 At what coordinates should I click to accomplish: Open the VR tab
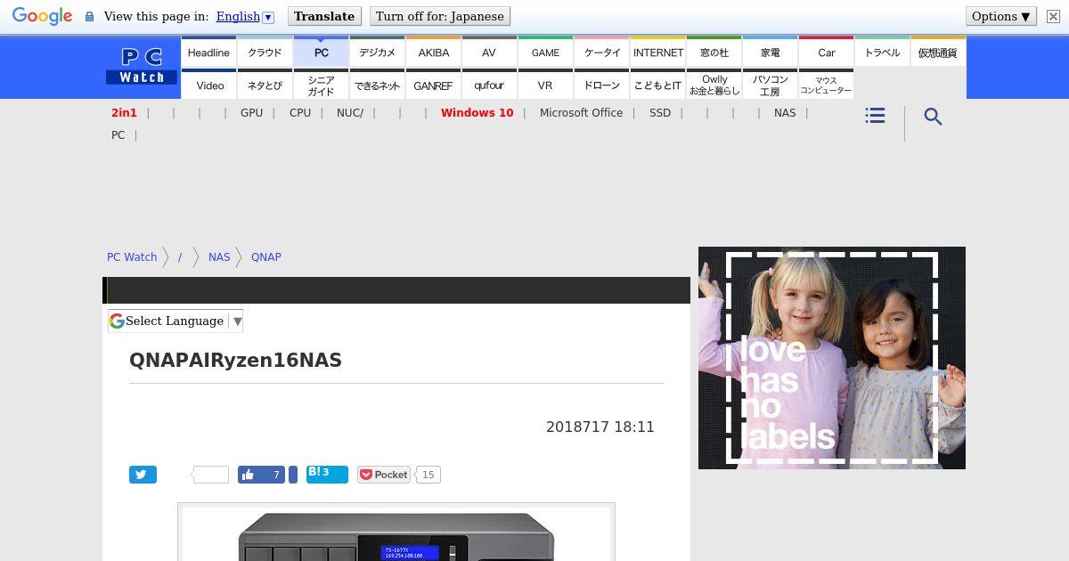pos(545,85)
